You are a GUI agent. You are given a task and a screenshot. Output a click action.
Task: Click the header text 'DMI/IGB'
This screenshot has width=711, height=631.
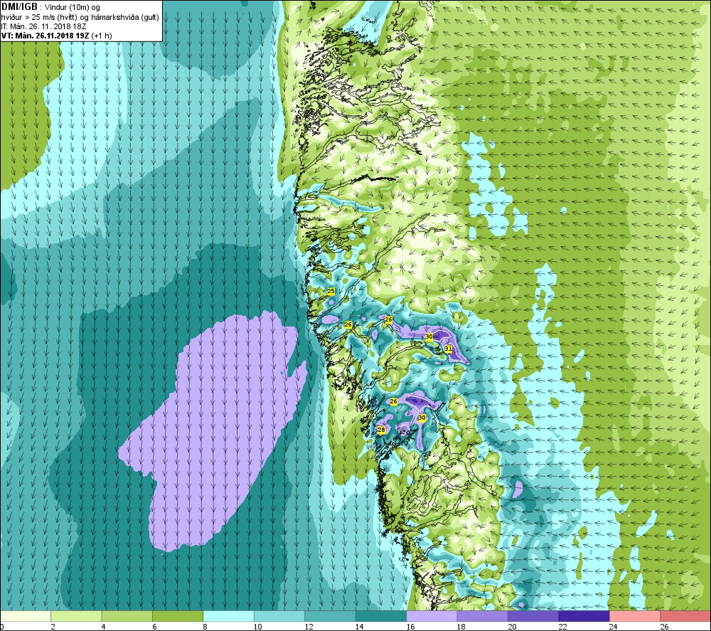[19, 7]
